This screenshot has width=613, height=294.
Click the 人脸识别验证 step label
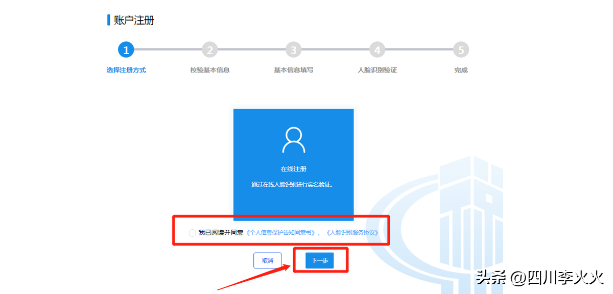pyautogui.click(x=378, y=70)
